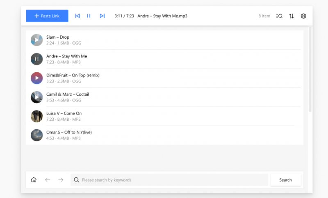Play Dims&Fruit – On Top (remix)

(37, 78)
